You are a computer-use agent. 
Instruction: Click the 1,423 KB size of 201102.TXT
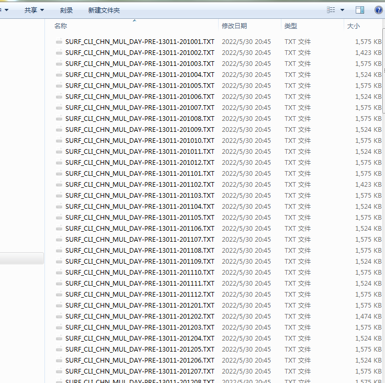click(x=368, y=185)
